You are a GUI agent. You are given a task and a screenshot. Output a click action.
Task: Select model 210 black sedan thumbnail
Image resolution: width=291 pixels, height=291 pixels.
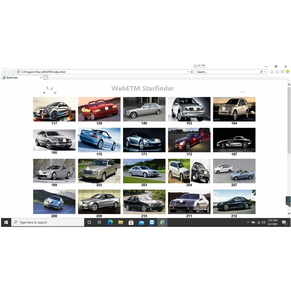(x=144, y=202)
